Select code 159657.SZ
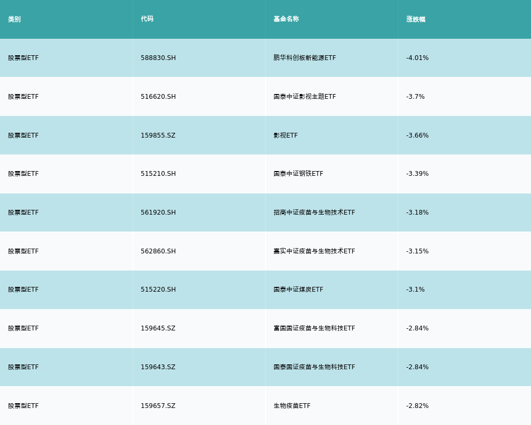This screenshot has width=531, height=425. pos(158,406)
